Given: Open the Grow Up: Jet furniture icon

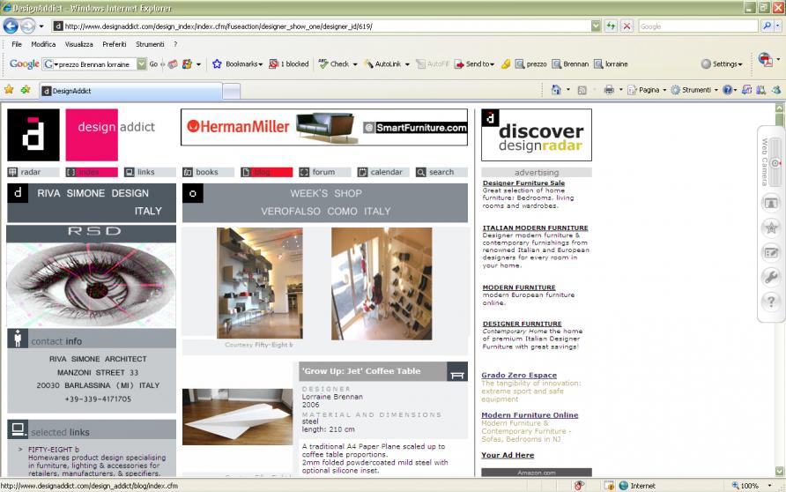Looking at the screenshot, I should click(x=457, y=371).
